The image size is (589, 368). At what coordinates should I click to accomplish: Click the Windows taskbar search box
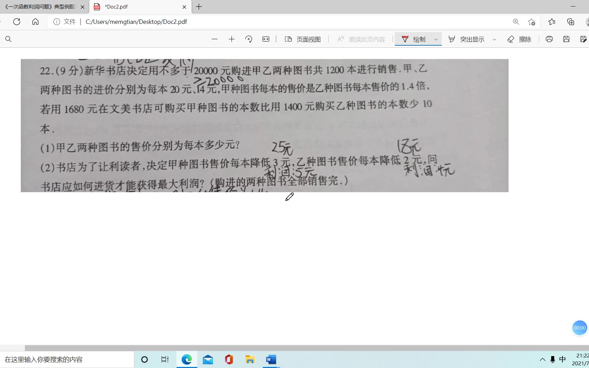67,359
